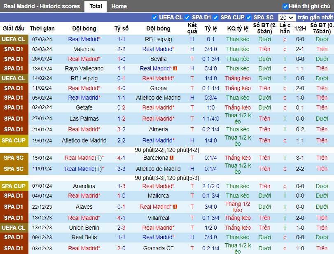Click Real Madrid in the Sevilla match row
334x254 pixels.
[84, 59]
